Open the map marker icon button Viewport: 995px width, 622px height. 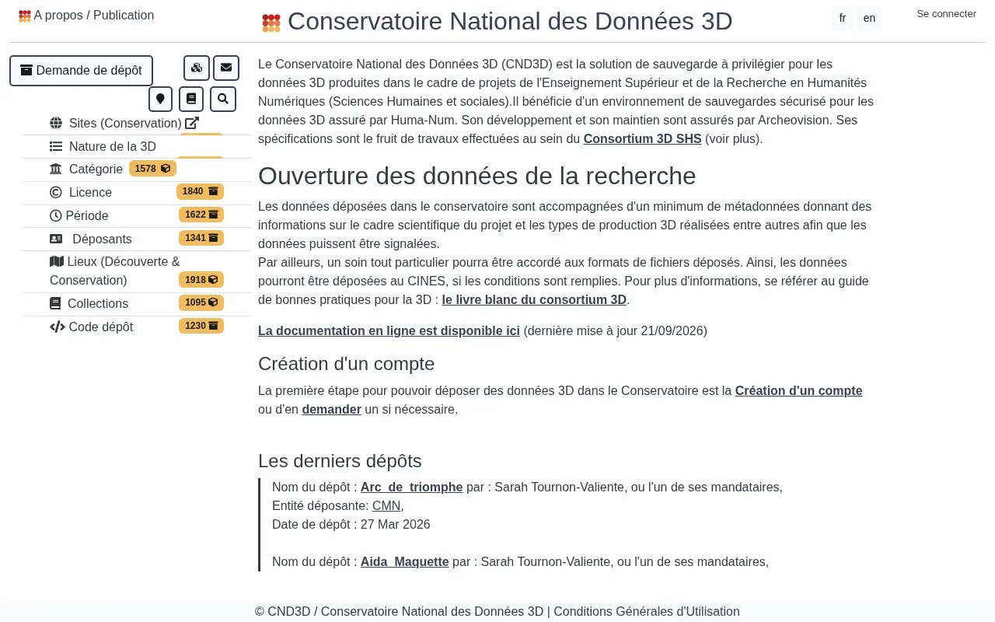coord(160,99)
